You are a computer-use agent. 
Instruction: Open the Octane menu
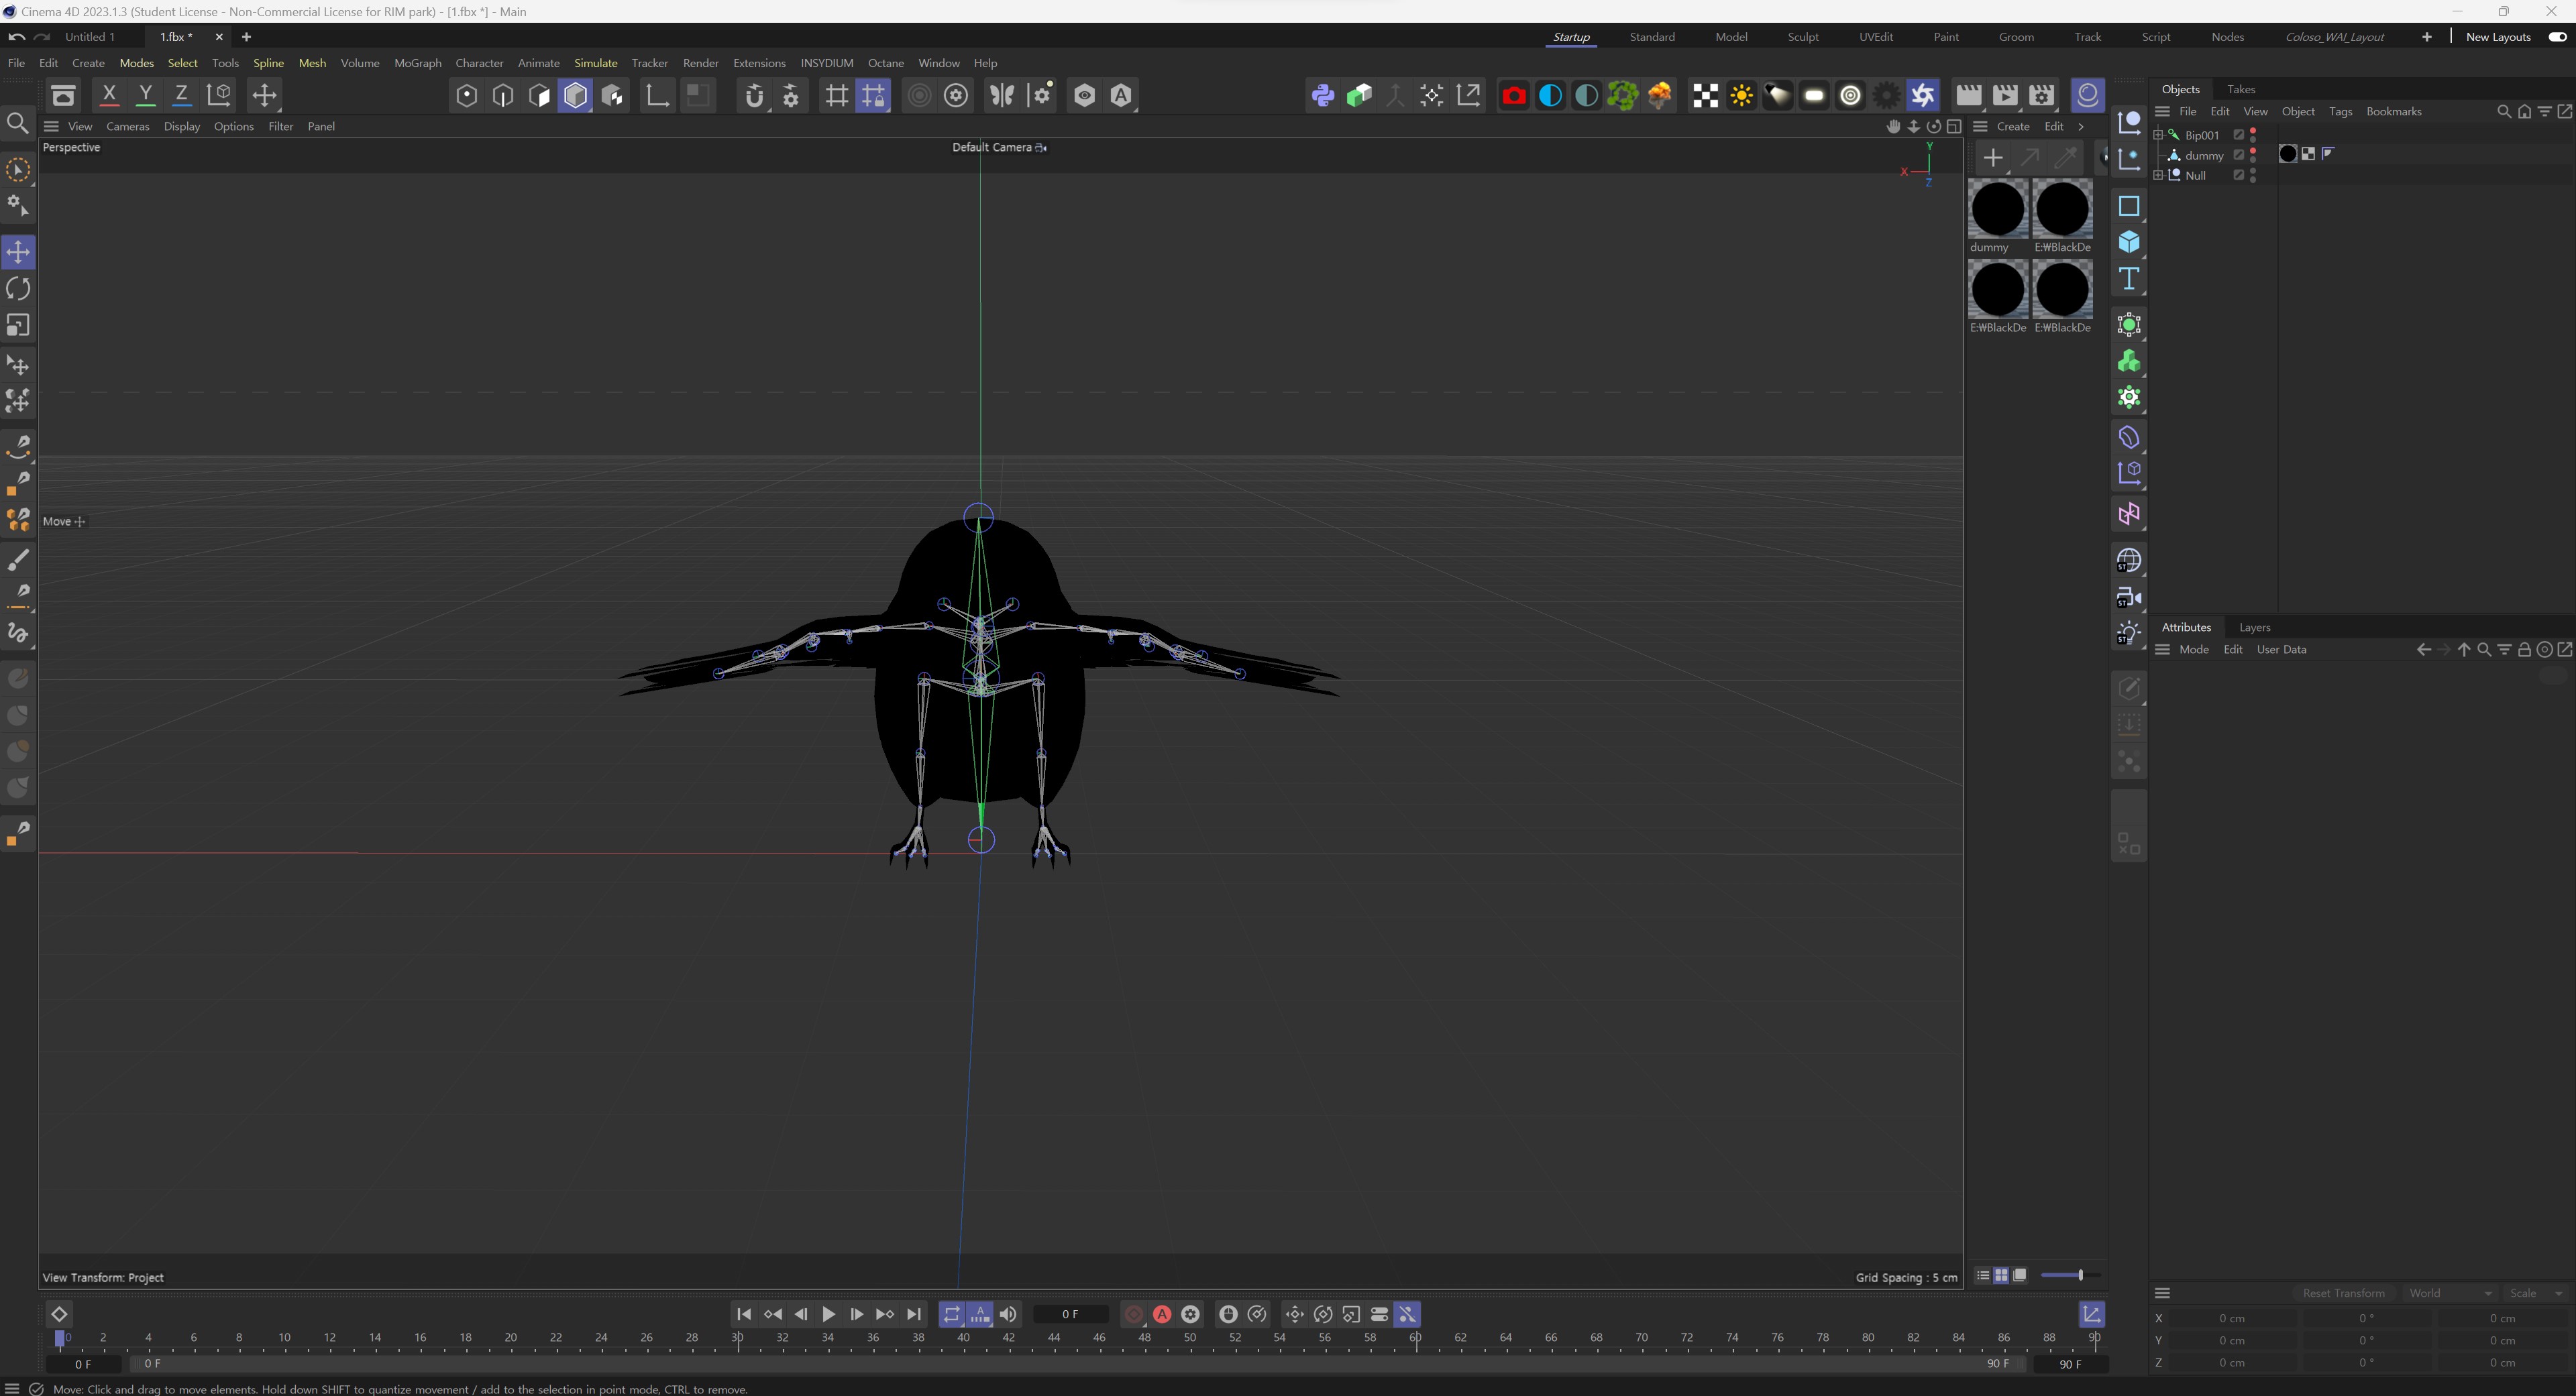[x=885, y=63]
